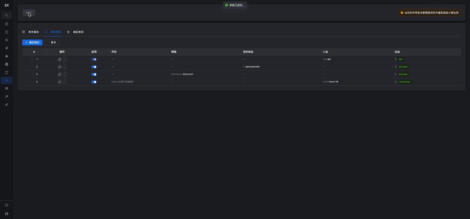Open the globe sidebar icon
Image resolution: width=470 pixels, height=219 pixels.
[7, 64]
